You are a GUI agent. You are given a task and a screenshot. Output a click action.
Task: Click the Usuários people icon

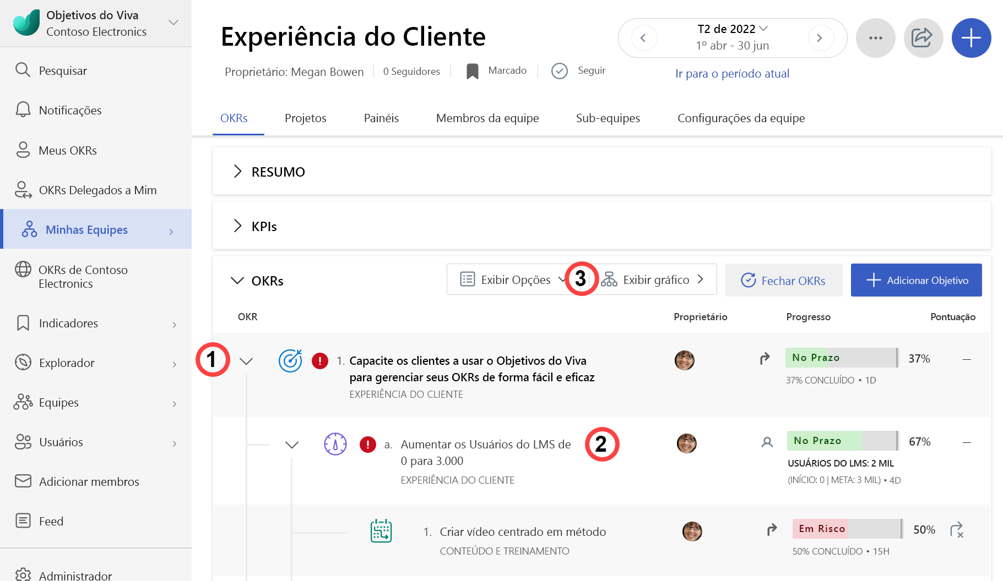pyautogui.click(x=23, y=442)
